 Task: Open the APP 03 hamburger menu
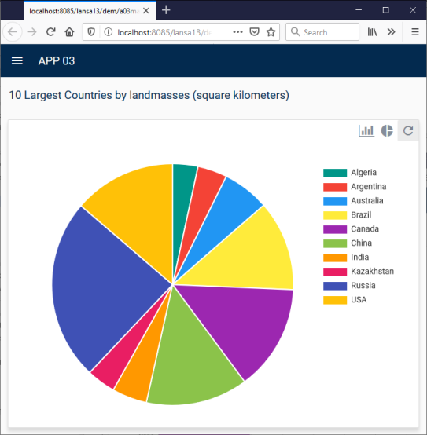point(17,60)
